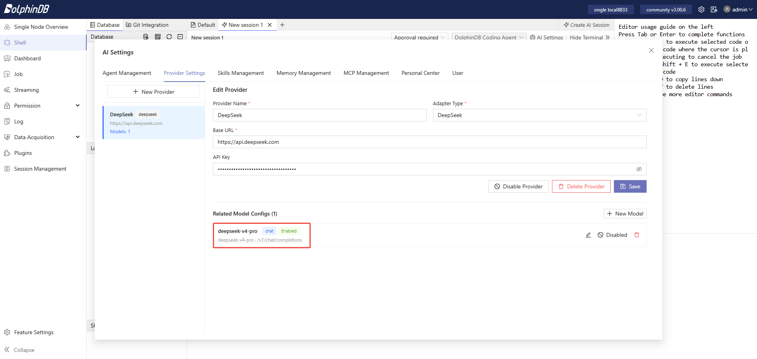Open Single Node Overview icon in sidebar
The height and width of the screenshot is (359, 757).
[x=7, y=27]
